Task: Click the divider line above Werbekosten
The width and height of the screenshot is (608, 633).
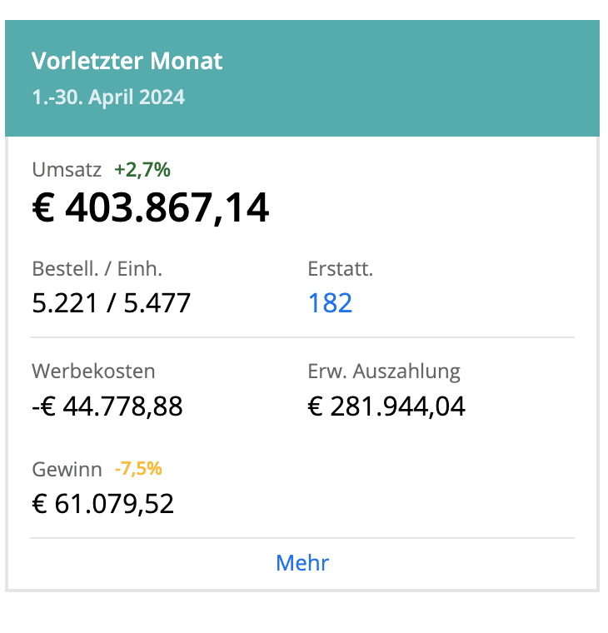Action: click(x=302, y=337)
